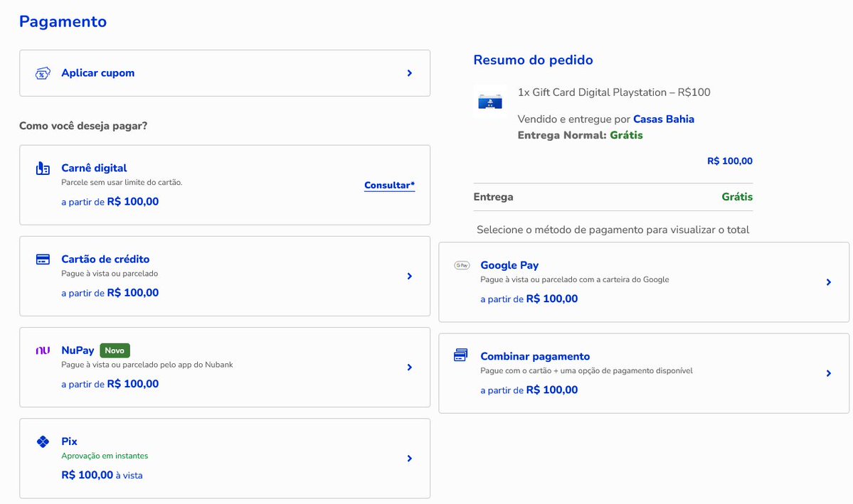
Task: Click the green Novo badge
Action: point(115,350)
